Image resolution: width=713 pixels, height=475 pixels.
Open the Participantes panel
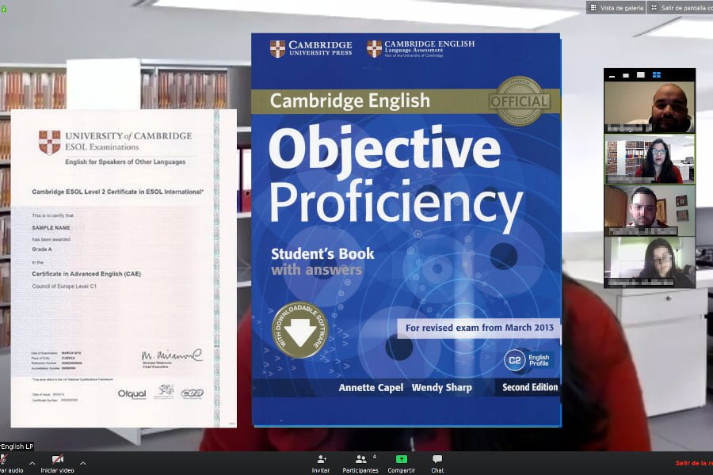[x=360, y=464]
